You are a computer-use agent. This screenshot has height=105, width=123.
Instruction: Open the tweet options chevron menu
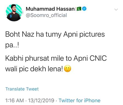(x=116, y=10)
